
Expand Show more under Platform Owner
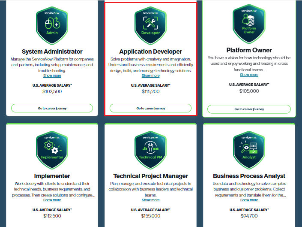[x=249, y=75]
